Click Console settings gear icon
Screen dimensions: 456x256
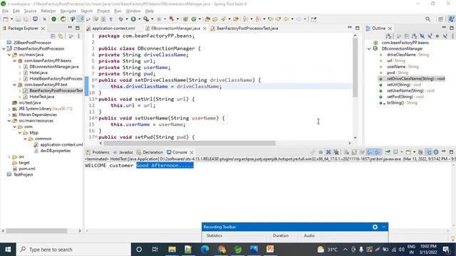pos(436,152)
